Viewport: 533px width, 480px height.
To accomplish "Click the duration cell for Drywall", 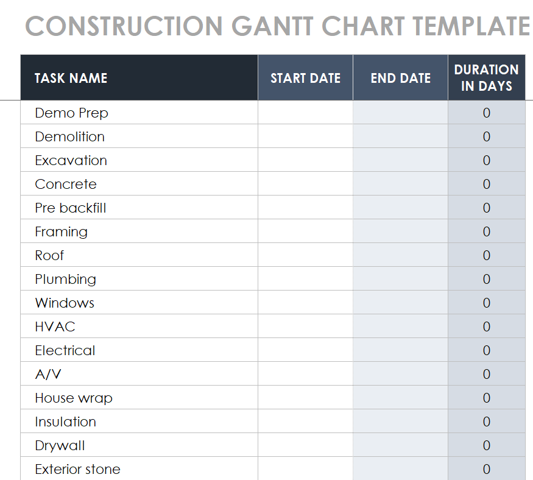I will [x=486, y=445].
